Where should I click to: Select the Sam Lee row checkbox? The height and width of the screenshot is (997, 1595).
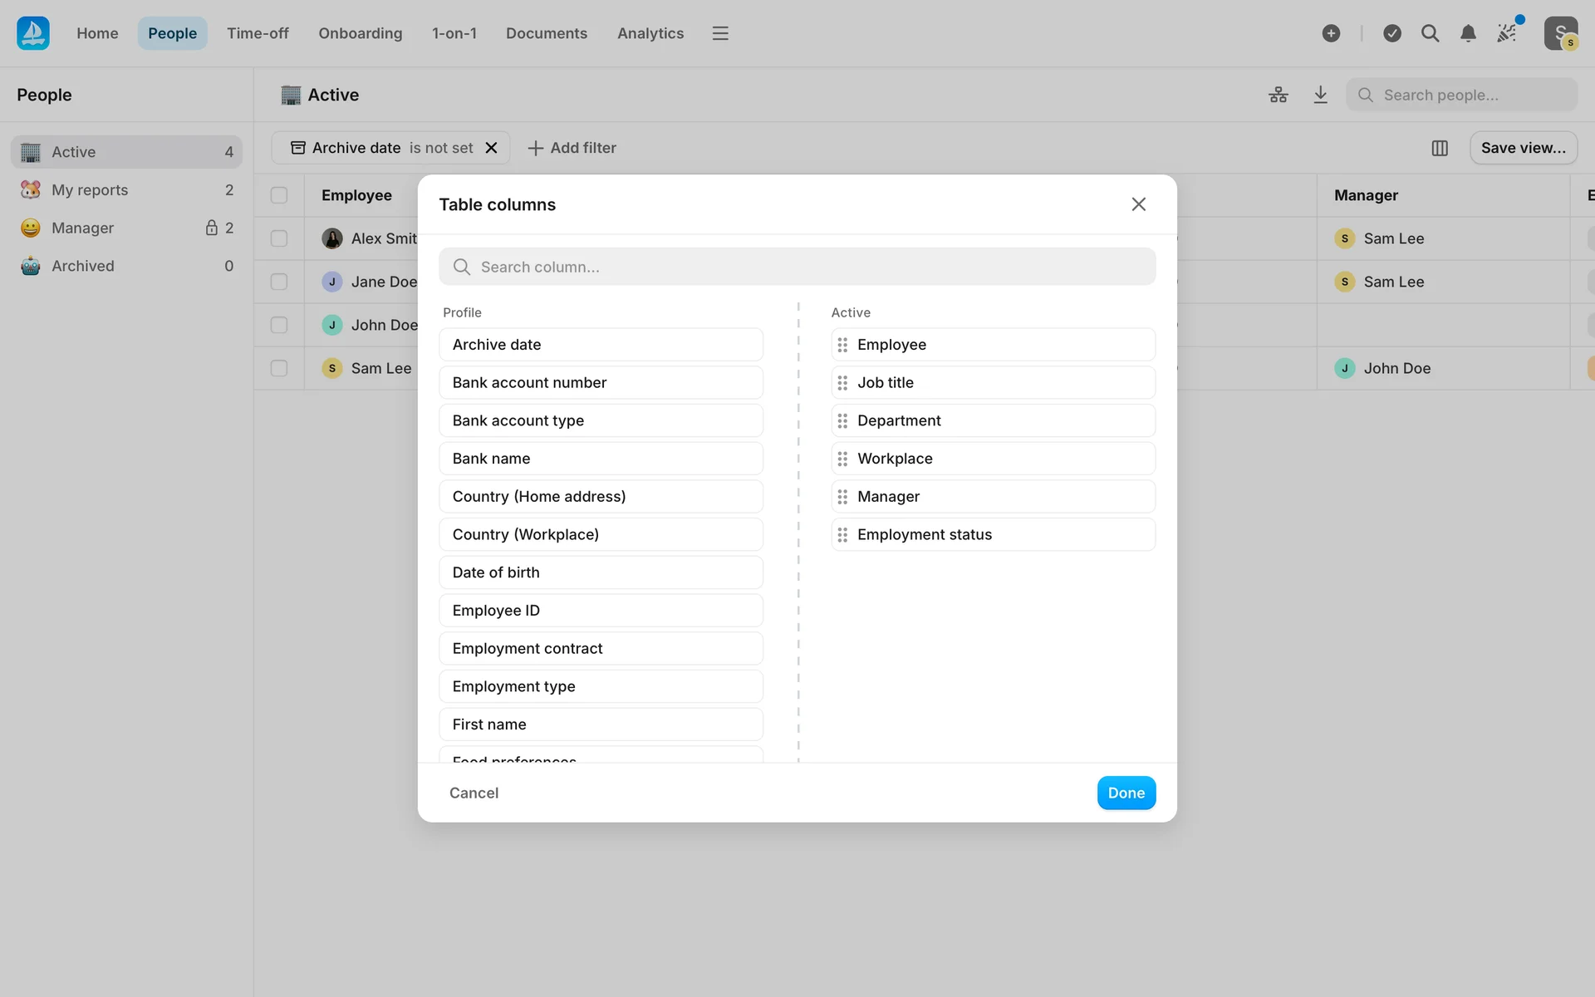point(279,368)
